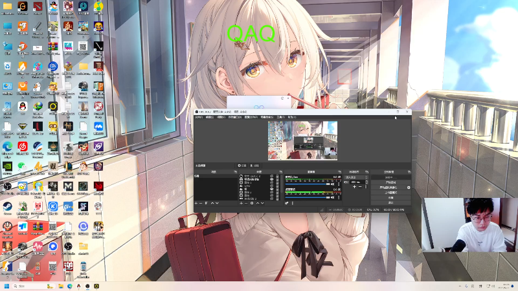Open the scene transition type dropdown
The height and width of the screenshot is (291, 518).
(x=356, y=177)
